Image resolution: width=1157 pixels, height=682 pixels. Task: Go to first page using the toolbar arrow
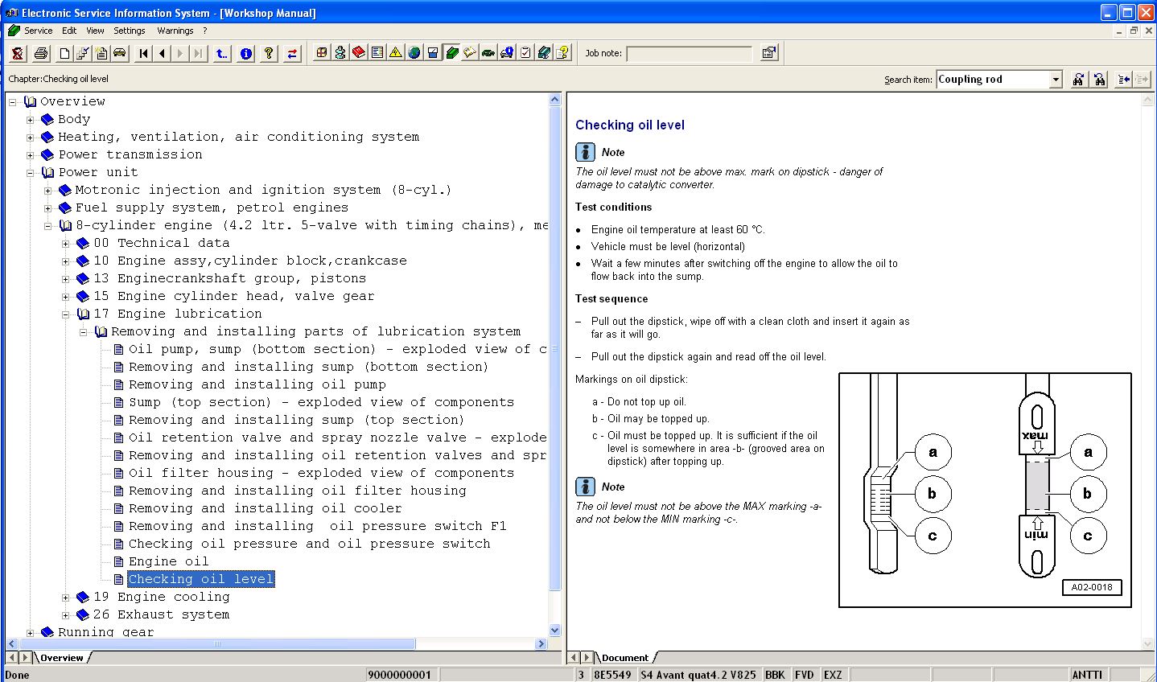(x=143, y=53)
